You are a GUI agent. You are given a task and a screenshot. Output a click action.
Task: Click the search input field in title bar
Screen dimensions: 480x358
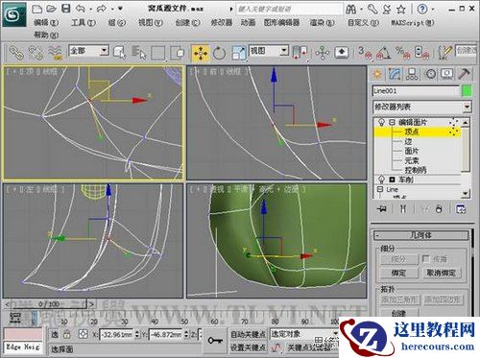click(x=289, y=9)
